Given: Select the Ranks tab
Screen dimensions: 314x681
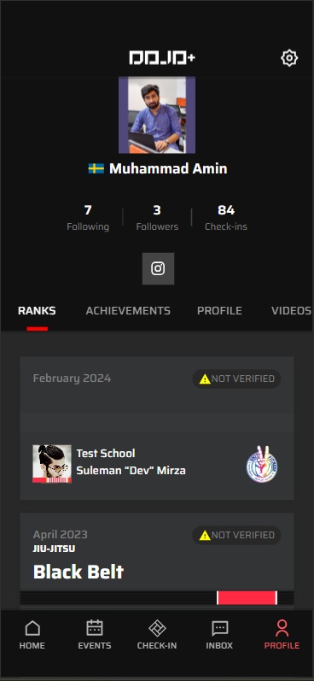Looking at the screenshot, I should (37, 311).
